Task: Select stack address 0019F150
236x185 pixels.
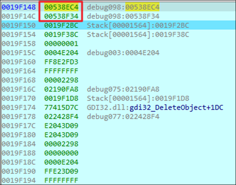Action: pos(19,25)
